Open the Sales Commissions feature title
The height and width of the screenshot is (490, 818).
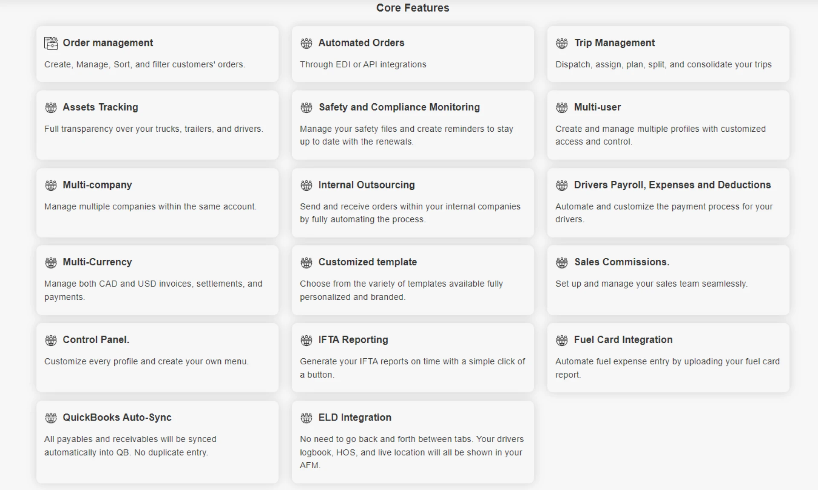coord(622,262)
